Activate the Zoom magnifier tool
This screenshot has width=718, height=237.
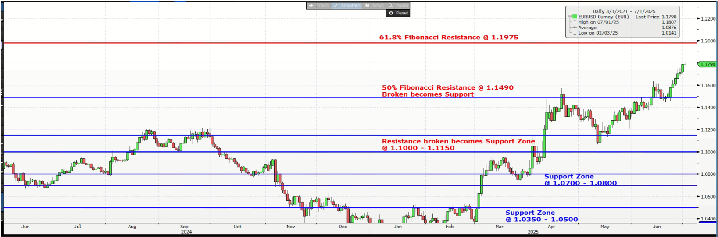(x=398, y=6)
